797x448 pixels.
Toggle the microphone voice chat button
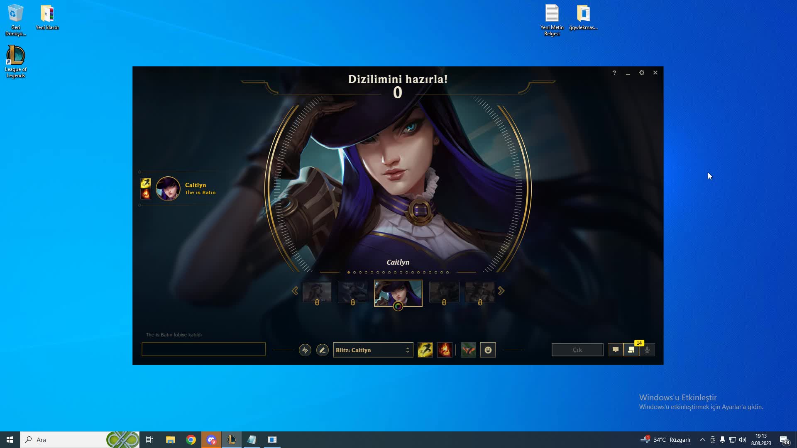(647, 350)
